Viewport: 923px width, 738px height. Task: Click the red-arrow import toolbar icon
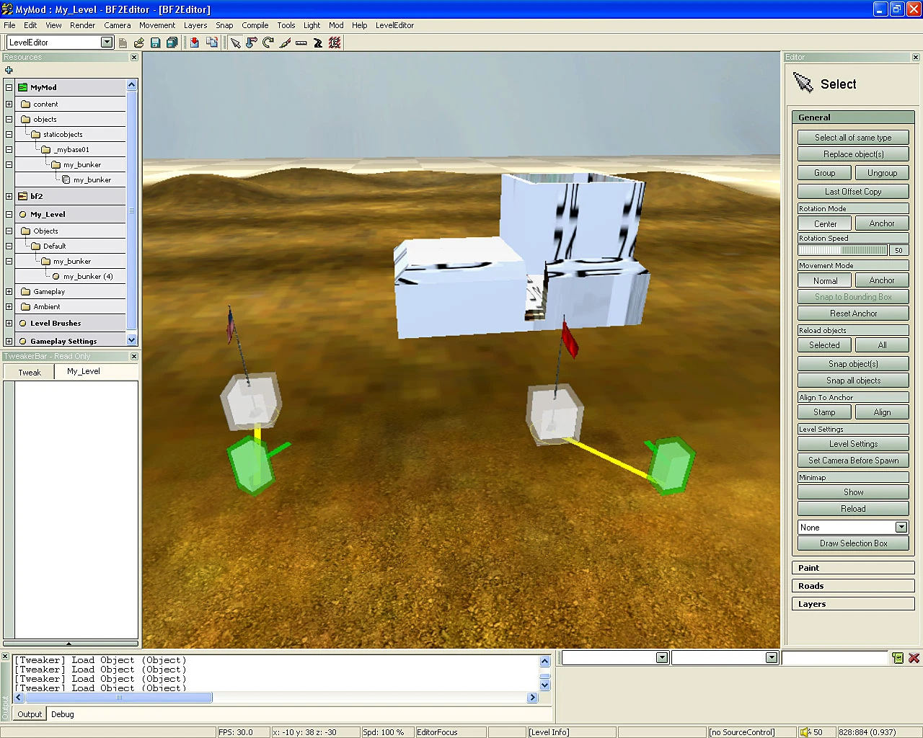195,43
